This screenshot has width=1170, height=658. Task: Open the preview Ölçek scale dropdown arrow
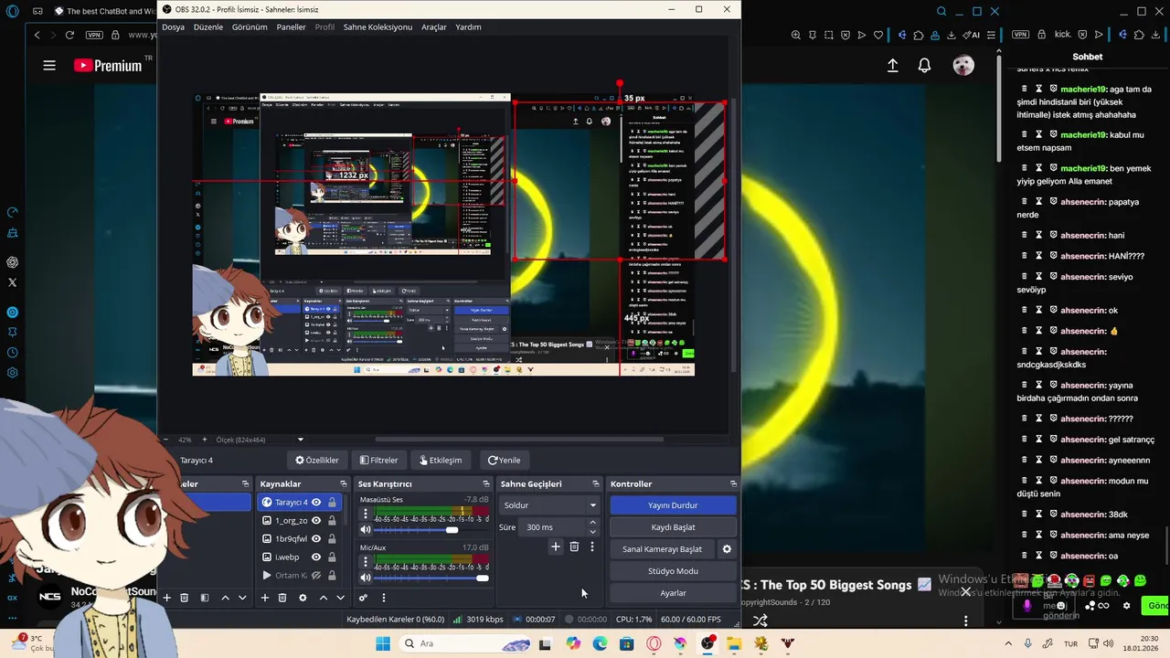pyautogui.click(x=300, y=440)
